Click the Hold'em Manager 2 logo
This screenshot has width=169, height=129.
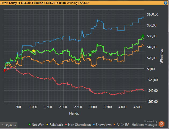tap(161, 124)
